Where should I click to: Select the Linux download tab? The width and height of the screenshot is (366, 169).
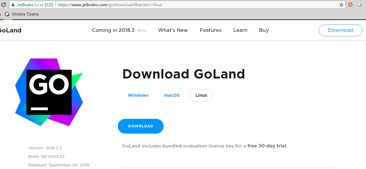[x=201, y=95]
